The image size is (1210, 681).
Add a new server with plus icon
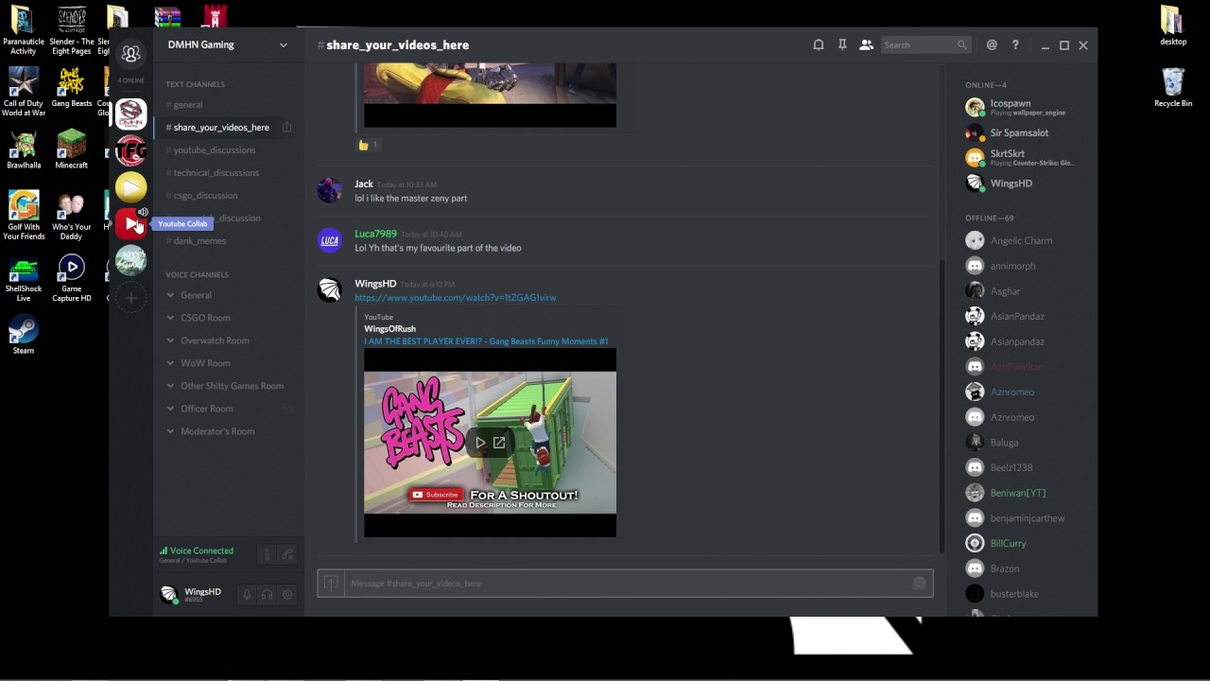[131, 298]
